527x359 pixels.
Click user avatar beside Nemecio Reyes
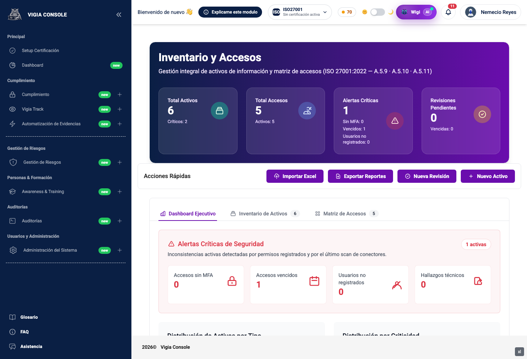click(x=471, y=12)
